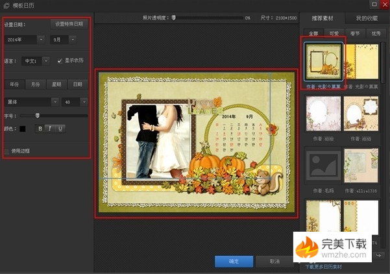Toggle underline text formatting (U)

pyautogui.click(x=61, y=128)
